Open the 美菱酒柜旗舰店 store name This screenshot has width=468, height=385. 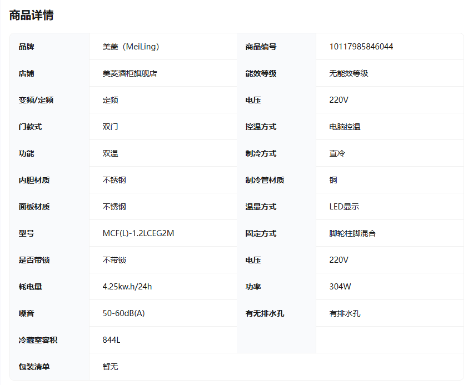pos(130,73)
